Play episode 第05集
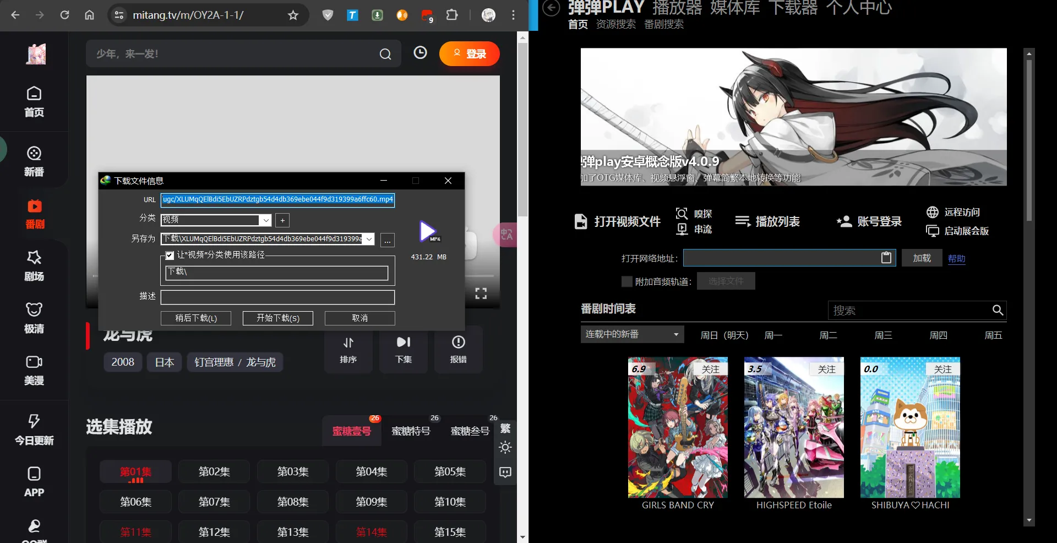The height and width of the screenshot is (543, 1057). tap(450, 471)
